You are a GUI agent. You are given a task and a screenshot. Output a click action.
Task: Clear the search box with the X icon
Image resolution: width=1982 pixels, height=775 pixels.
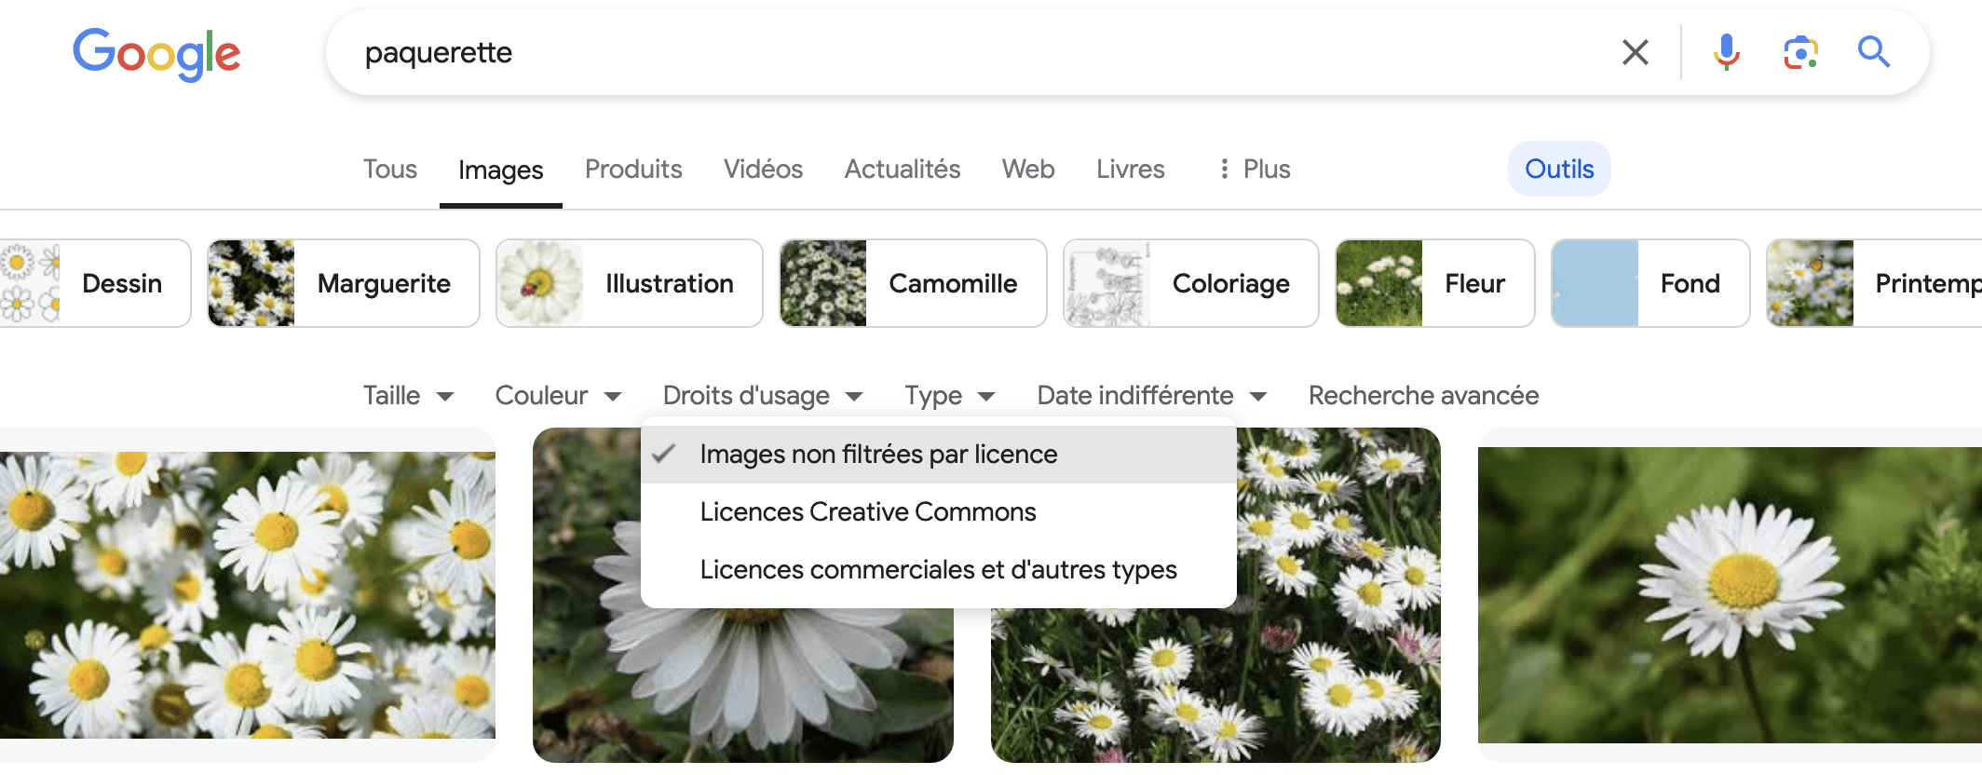[1635, 52]
